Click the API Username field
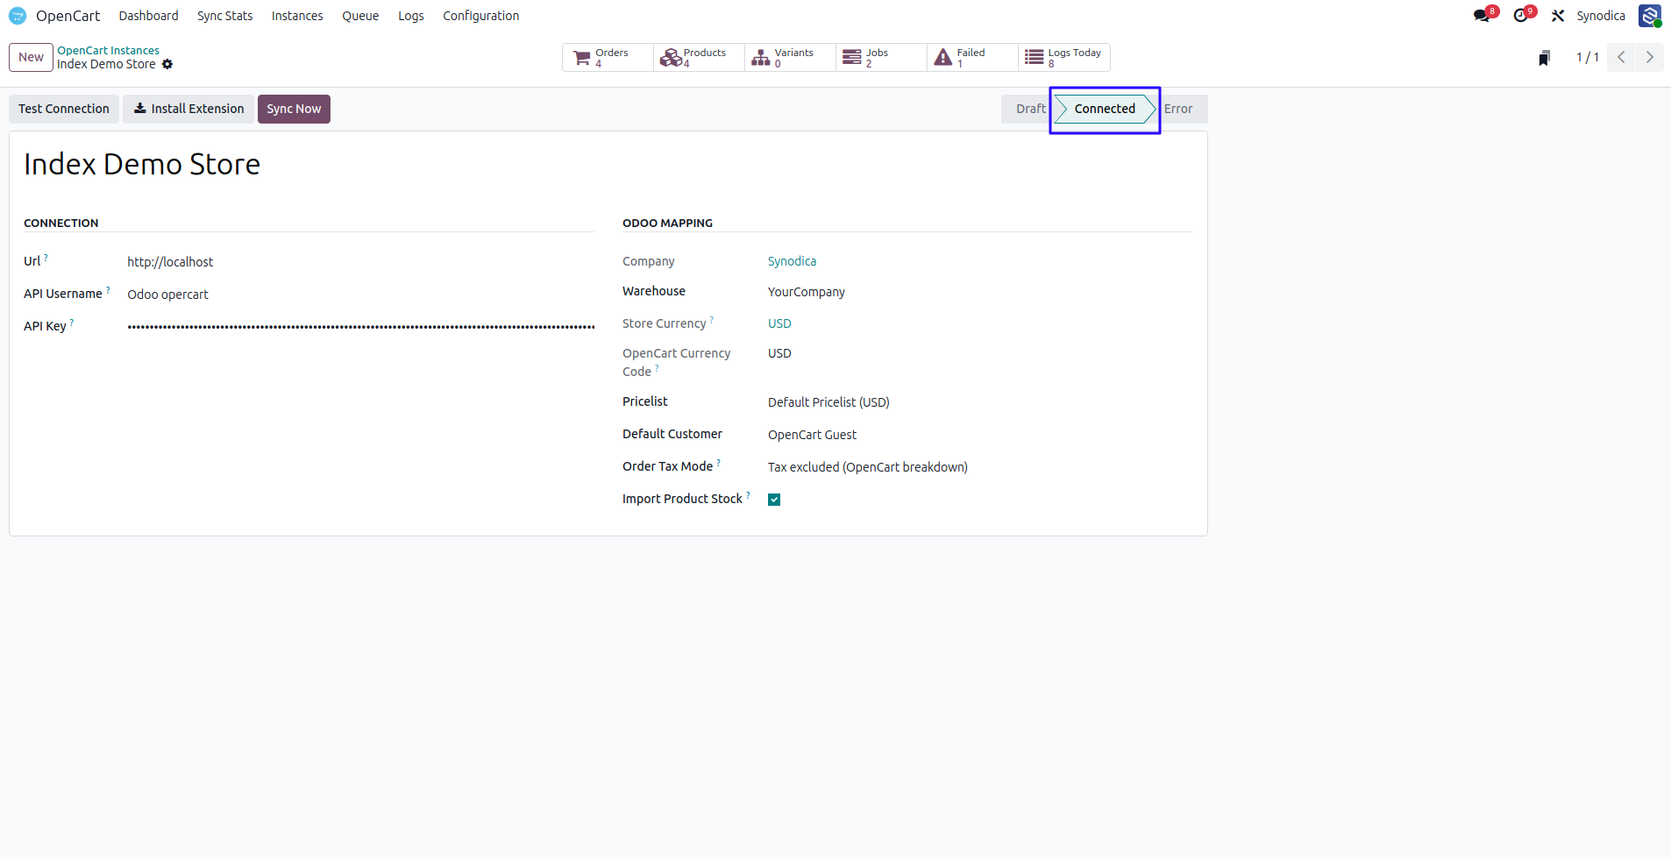This screenshot has width=1671, height=859. pos(360,295)
